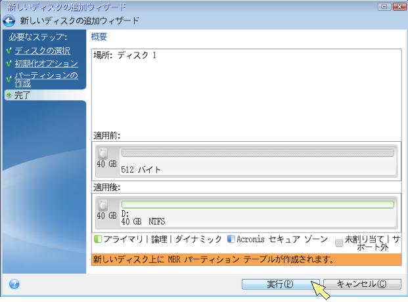This screenshot has width=408, height=302.
Task: Click blue Acronis セキュア ゾーン legend swatch
Action: point(231,239)
